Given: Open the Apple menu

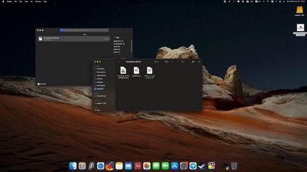Looking at the screenshot, I should pos(3,1).
